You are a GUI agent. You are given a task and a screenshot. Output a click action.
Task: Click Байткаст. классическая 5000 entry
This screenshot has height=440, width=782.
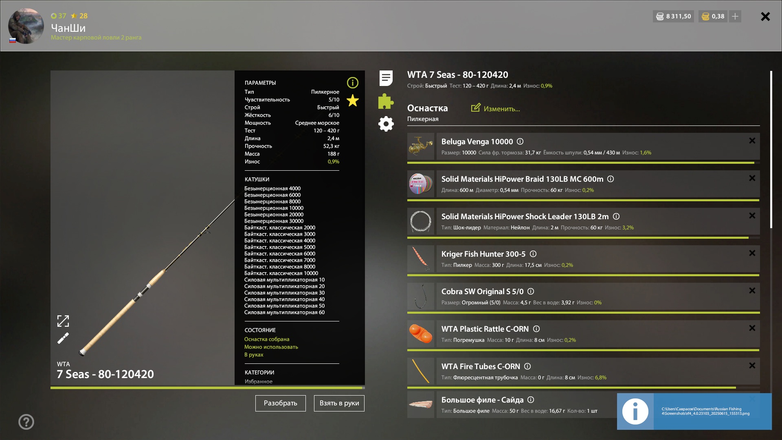click(280, 247)
